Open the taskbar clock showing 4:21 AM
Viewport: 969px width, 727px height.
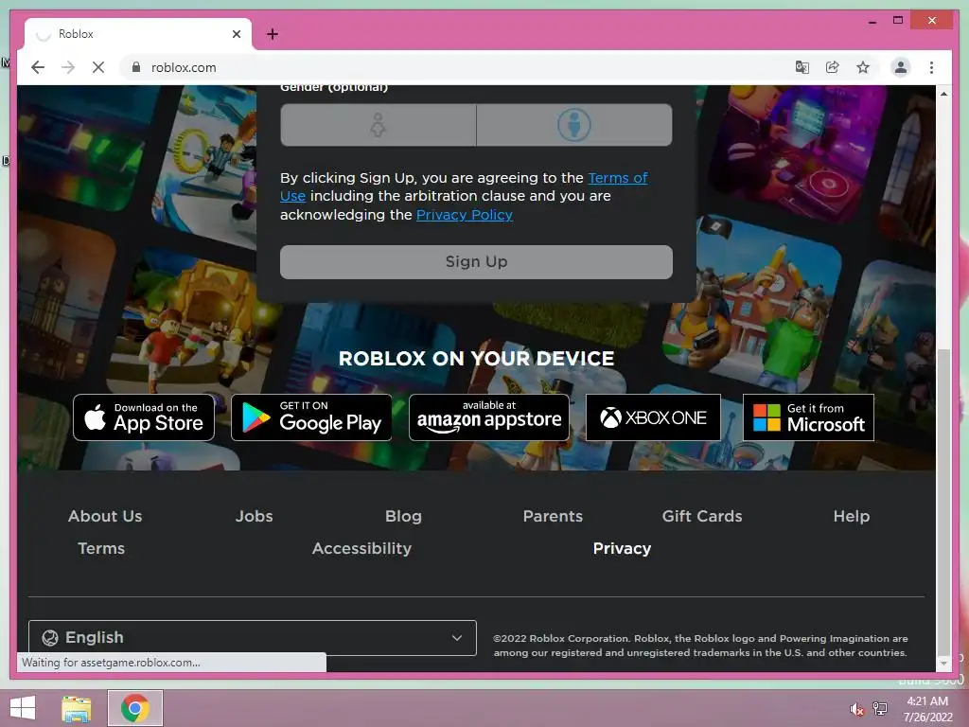(927, 709)
